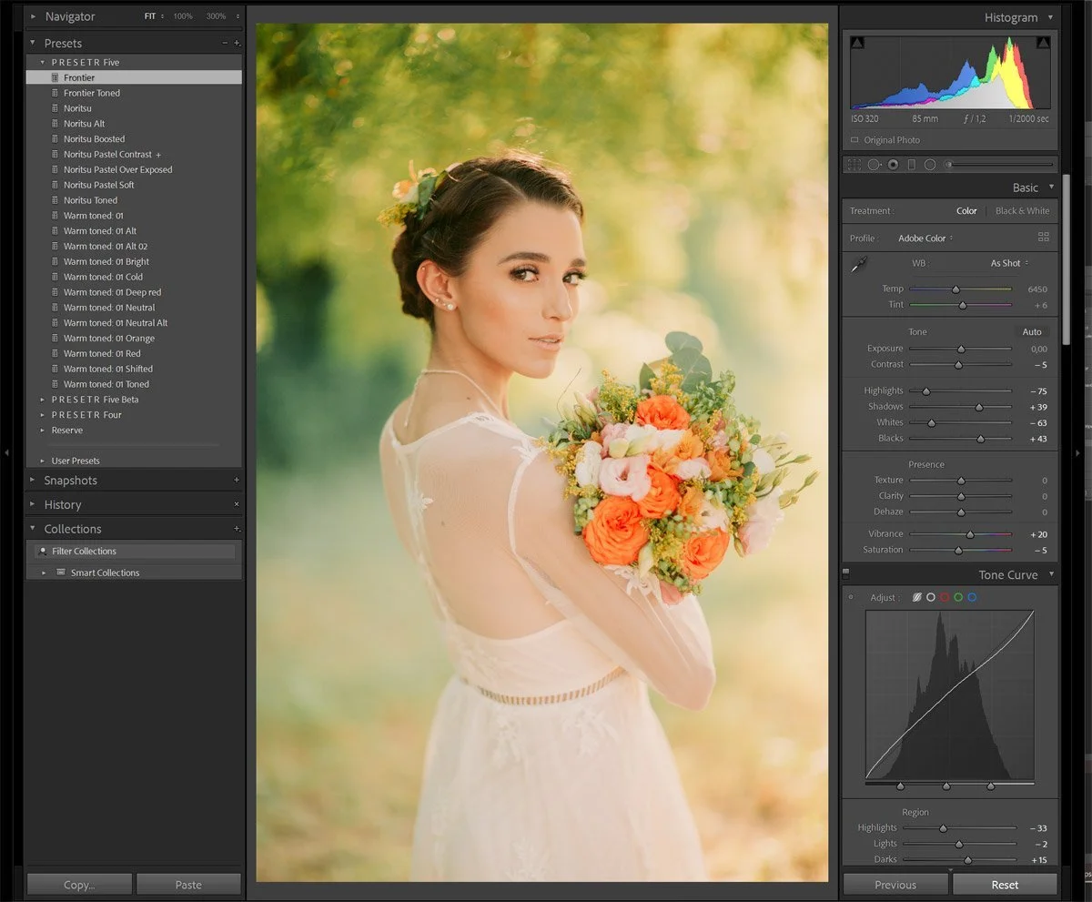Open the Radial Filter tool
This screenshot has height=902, width=1092.
[x=930, y=165]
